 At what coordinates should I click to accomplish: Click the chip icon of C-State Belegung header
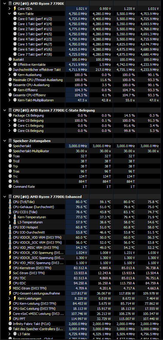coord(10,110)
